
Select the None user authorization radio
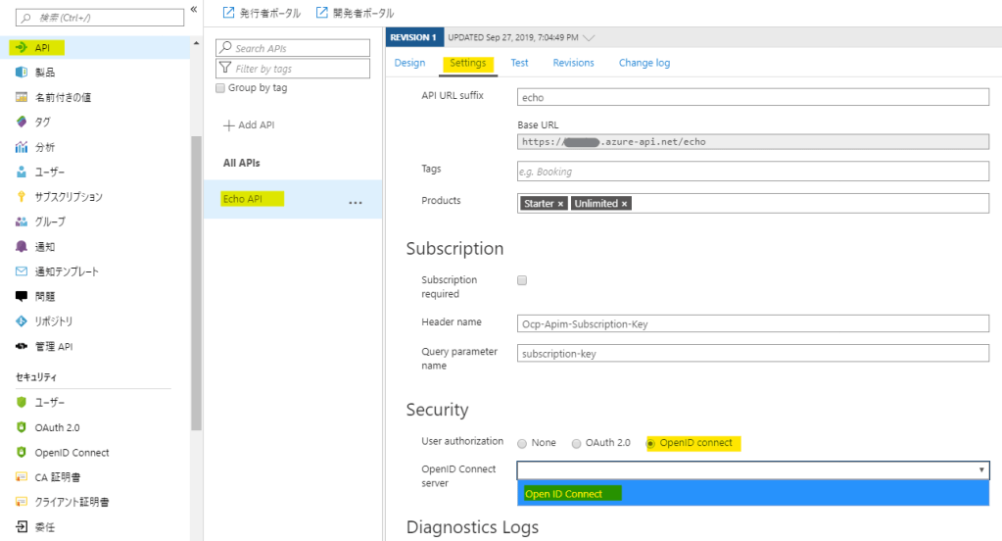[x=522, y=443]
